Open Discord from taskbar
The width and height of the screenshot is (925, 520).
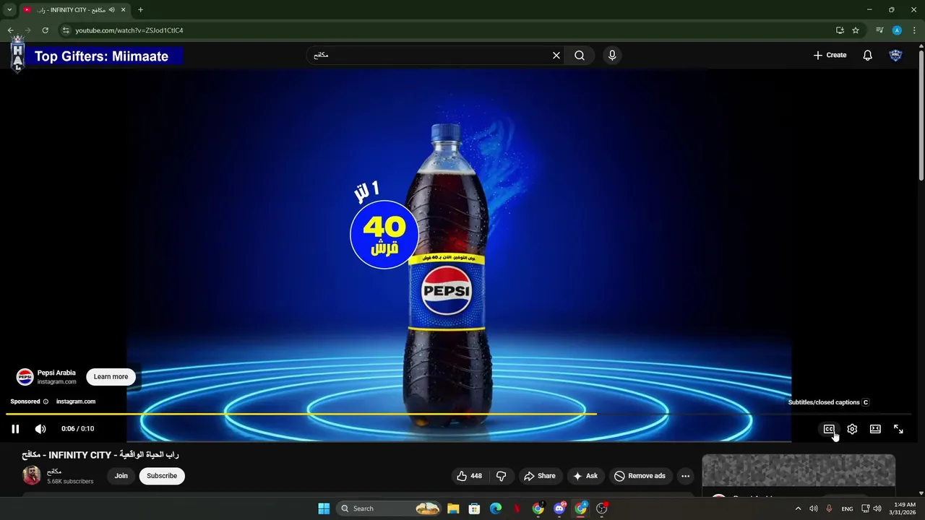click(559, 508)
